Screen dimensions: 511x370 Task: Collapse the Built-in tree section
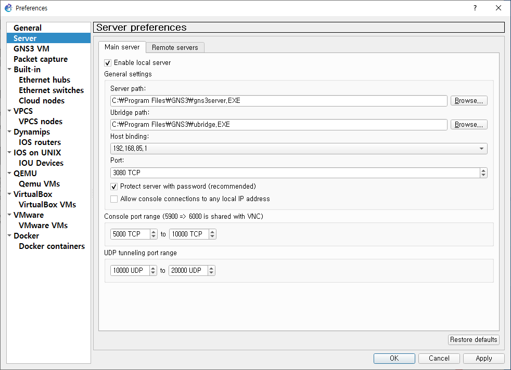[x=9, y=69]
